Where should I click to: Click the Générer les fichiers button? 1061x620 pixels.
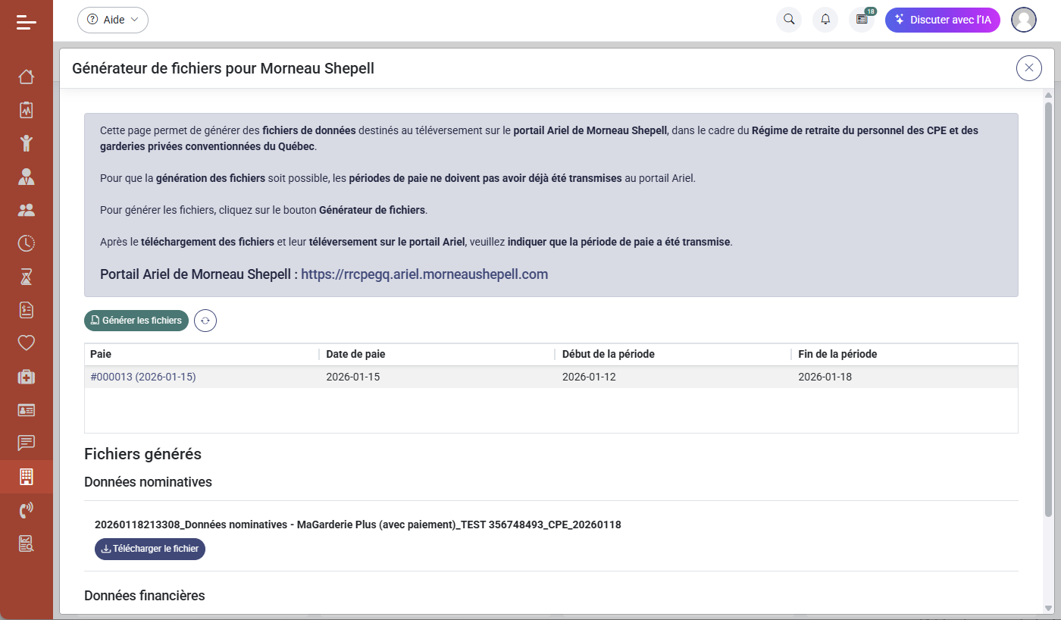pyautogui.click(x=136, y=320)
